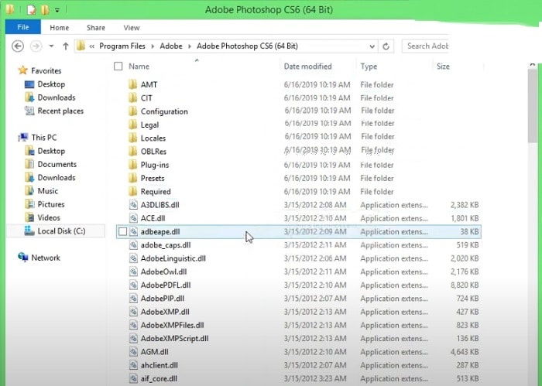Click Program Files in address path

coord(122,46)
